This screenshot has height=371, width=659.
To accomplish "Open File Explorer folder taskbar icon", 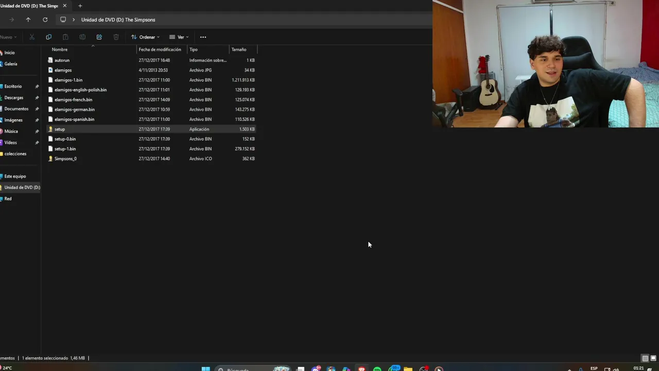I will click(408, 369).
